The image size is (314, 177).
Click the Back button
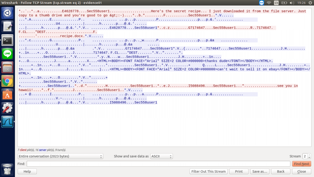click(x=281, y=171)
